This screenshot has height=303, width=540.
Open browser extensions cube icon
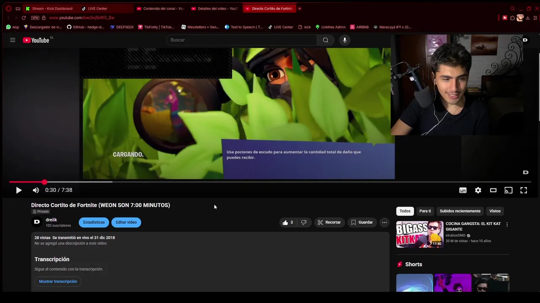point(512,18)
